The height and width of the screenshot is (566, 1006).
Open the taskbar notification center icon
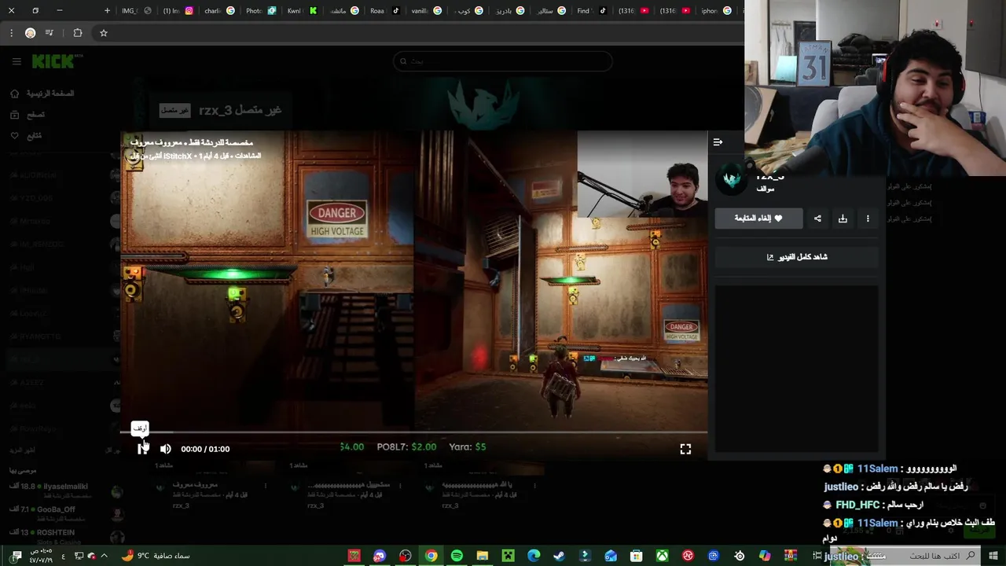[x=17, y=556]
